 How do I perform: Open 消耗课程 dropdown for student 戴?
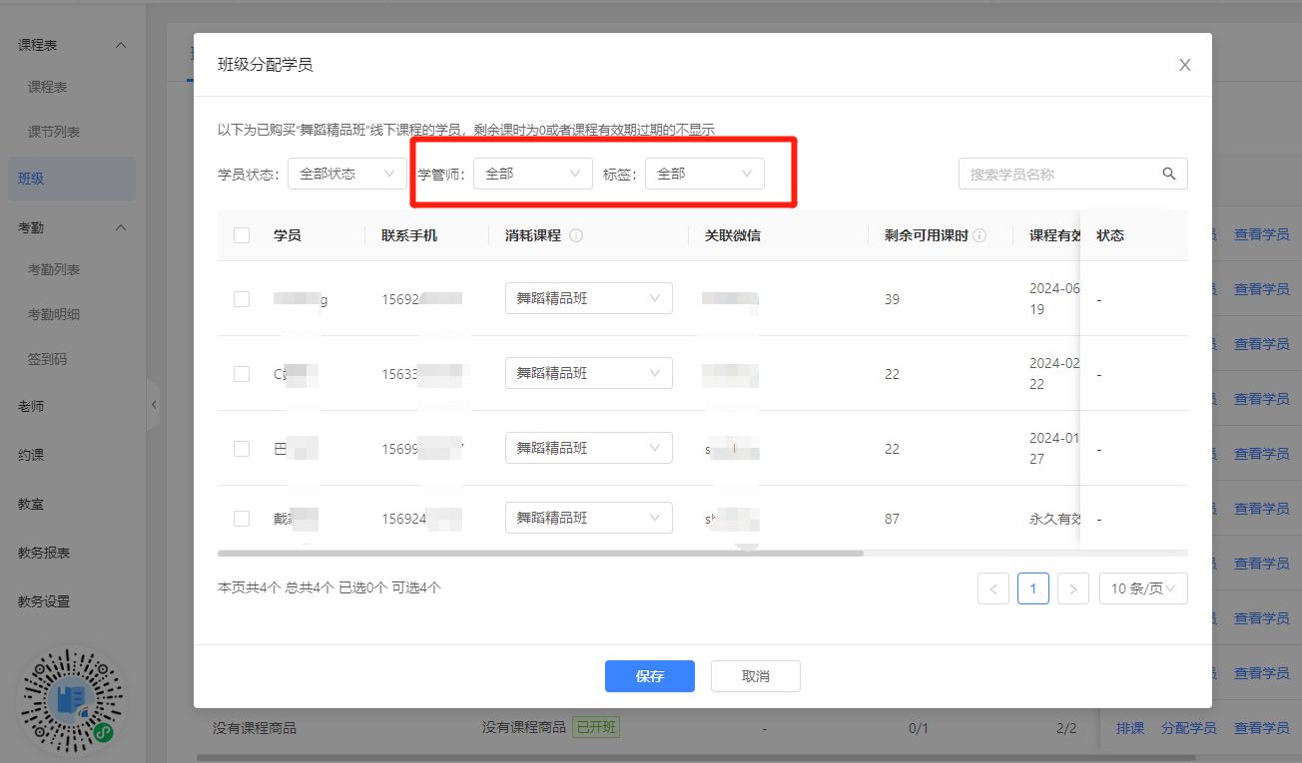(589, 518)
